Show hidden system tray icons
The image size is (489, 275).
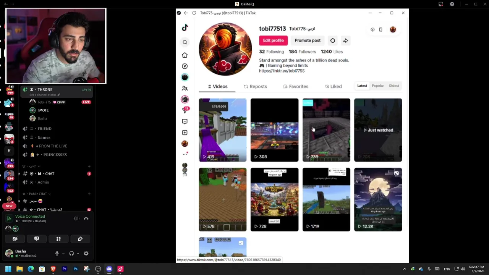(405, 269)
